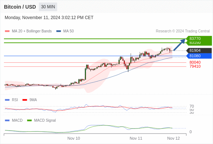The width and height of the screenshot is (213, 144).
Task: Click the 83770 green resistance price tag
Action: tap(199, 39)
